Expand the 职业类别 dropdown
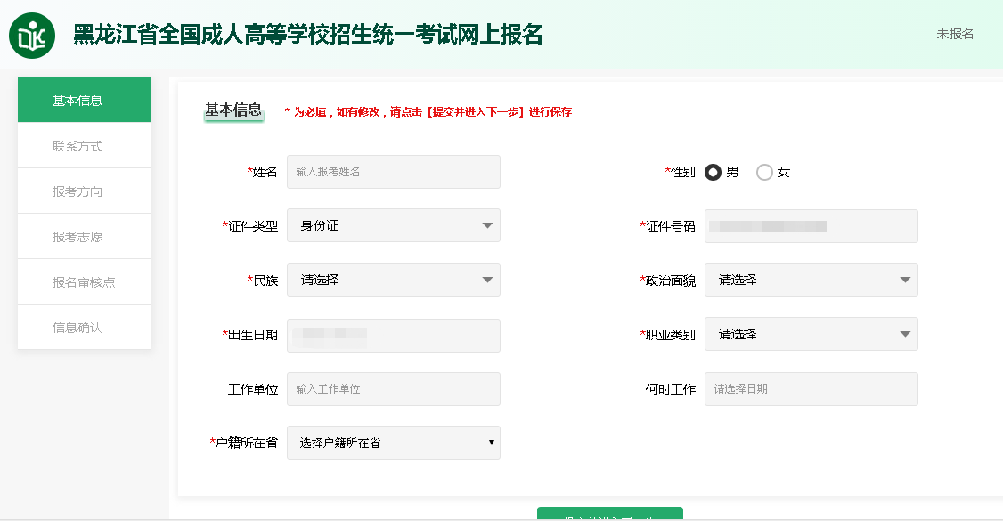This screenshot has height=521, width=1003. pos(811,335)
